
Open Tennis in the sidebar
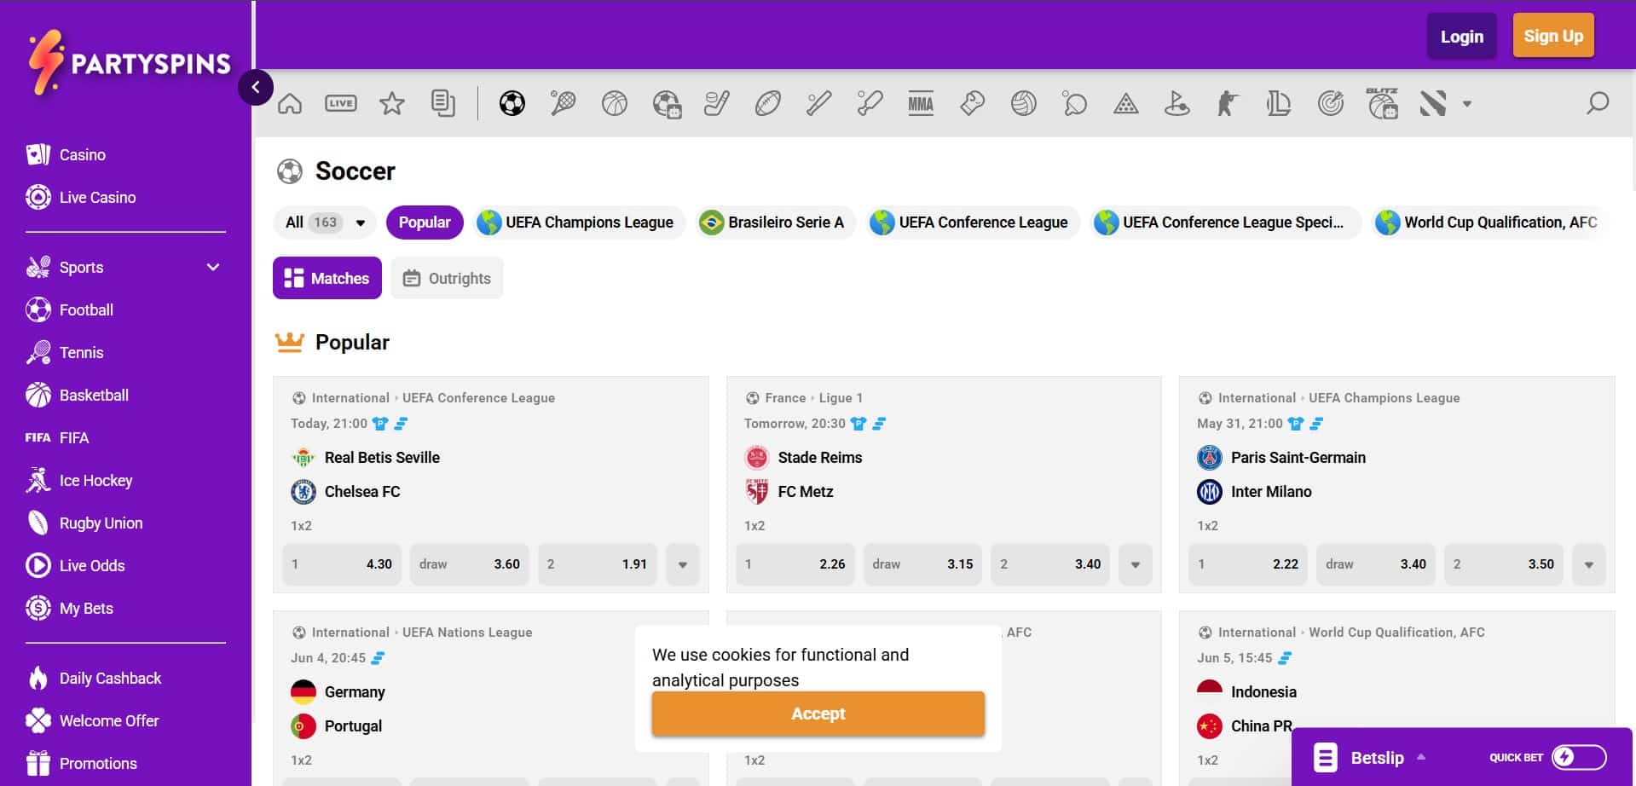(x=65, y=352)
